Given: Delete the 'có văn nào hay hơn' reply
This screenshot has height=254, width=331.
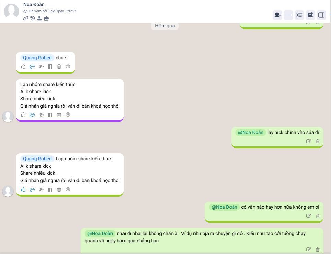Looking at the screenshot, I should [x=318, y=216].
